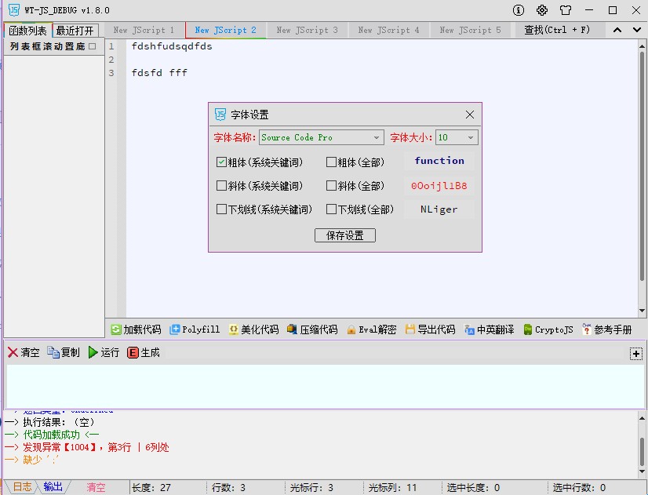This screenshot has width=648, height=495.
Task: Run Eval解密 decryption
Action: [370, 329]
